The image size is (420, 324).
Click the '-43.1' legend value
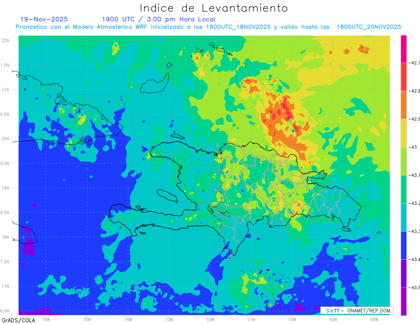414,175
